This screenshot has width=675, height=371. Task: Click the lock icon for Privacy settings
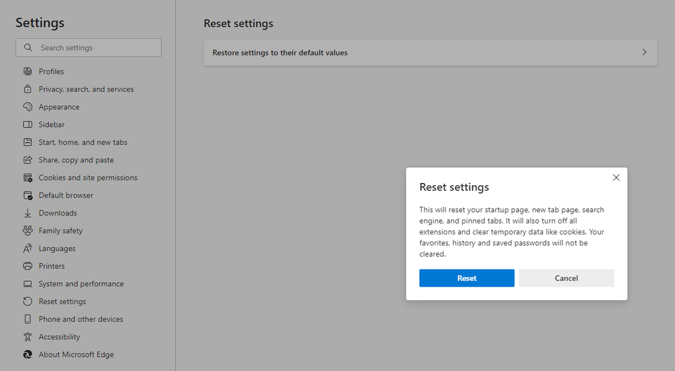(x=28, y=89)
